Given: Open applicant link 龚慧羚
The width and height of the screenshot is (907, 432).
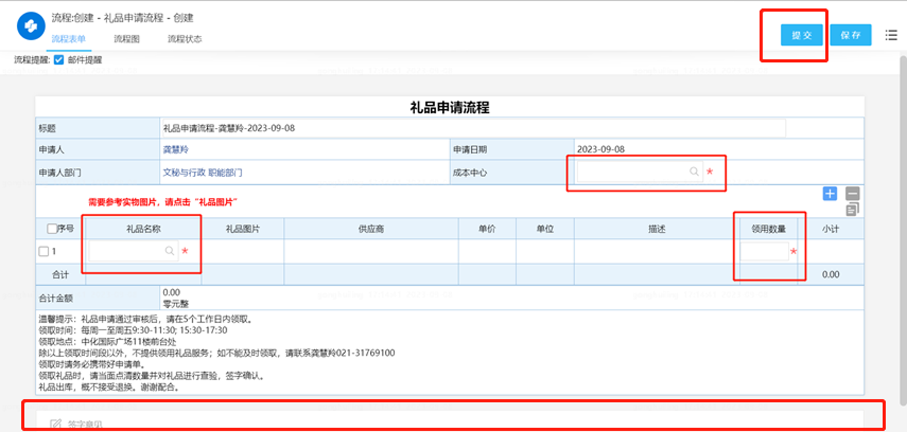Looking at the screenshot, I should pos(176,150).
